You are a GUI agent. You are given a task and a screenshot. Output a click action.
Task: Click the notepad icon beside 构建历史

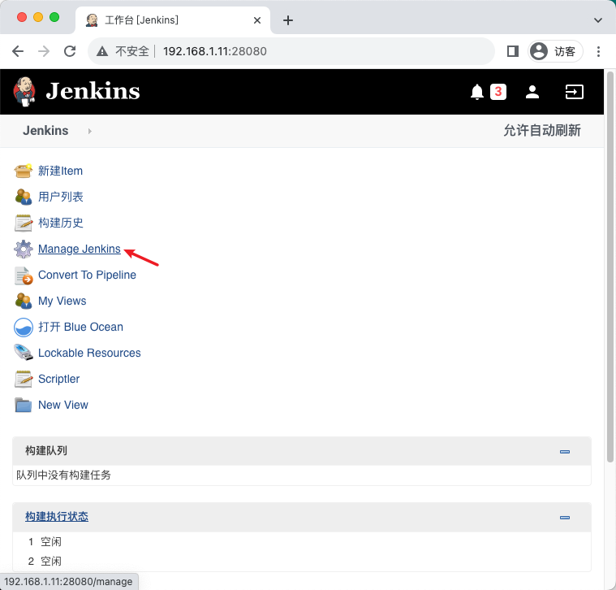(24, 223)
